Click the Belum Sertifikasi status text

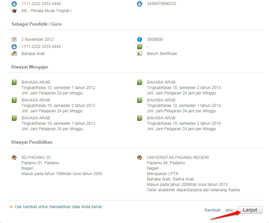pyautogui.click(x=162, y=54)
